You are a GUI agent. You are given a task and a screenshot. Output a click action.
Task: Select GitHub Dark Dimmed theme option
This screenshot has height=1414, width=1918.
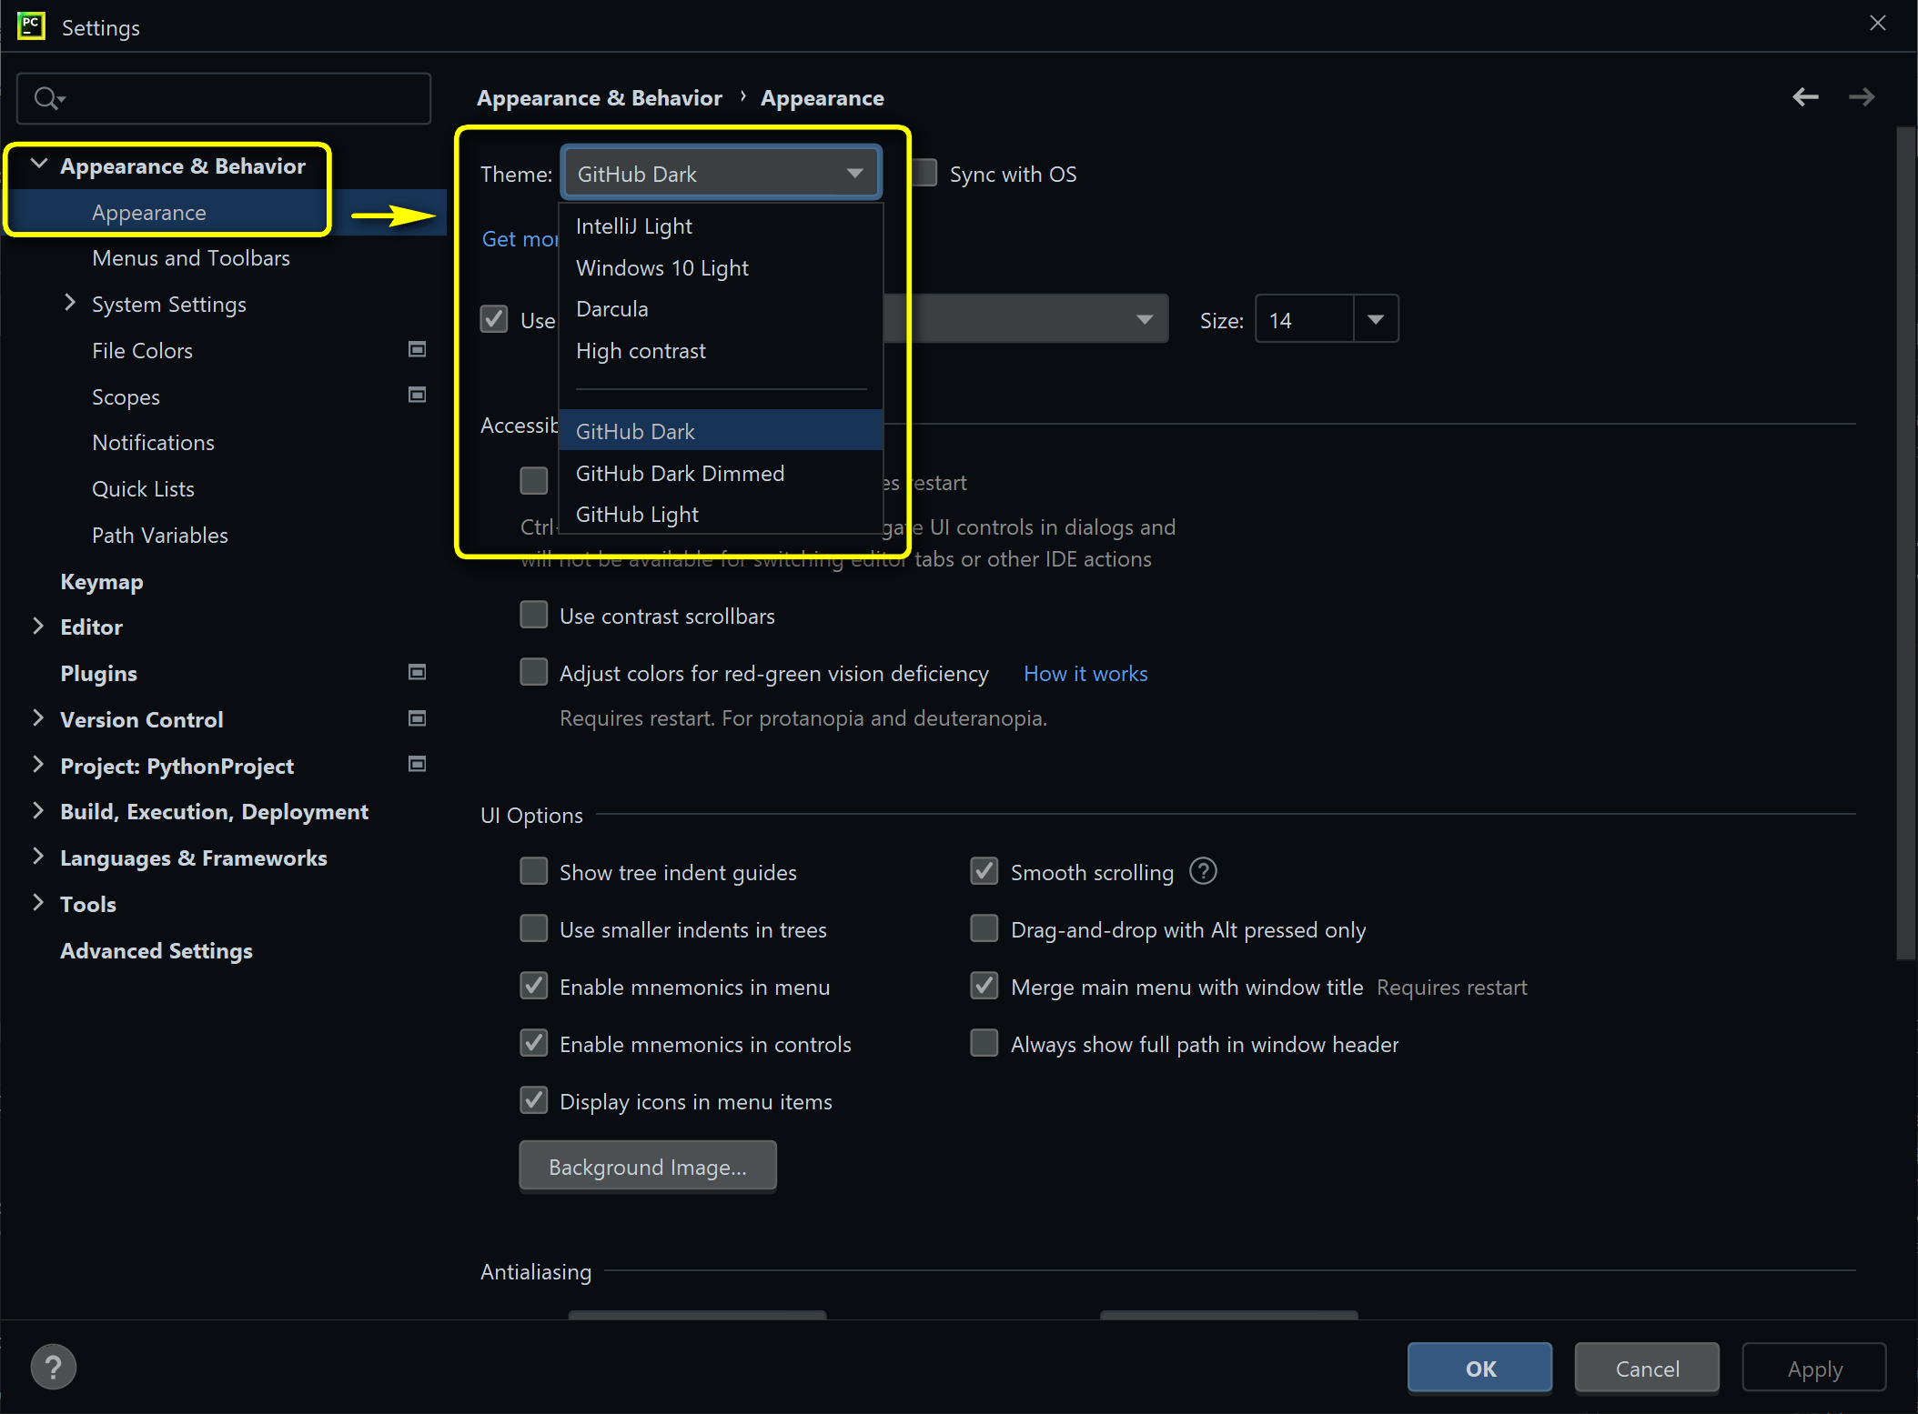pos(681,472)
